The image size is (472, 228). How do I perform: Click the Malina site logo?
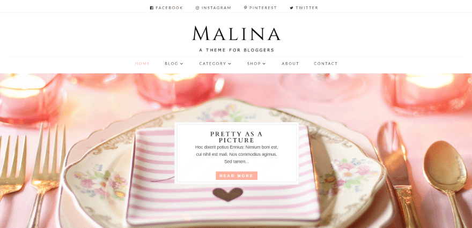pyautogui.click(x=237, y=33)
